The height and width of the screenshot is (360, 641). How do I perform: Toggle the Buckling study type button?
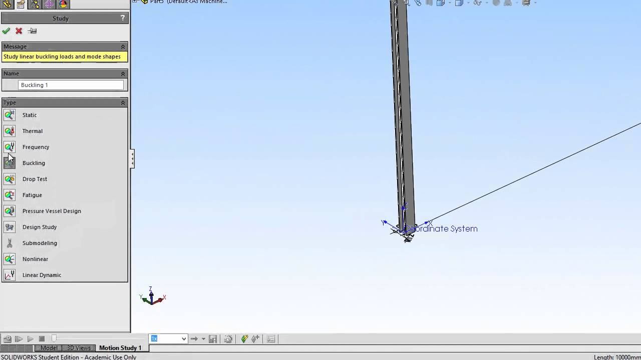click(x=10, y=163)
